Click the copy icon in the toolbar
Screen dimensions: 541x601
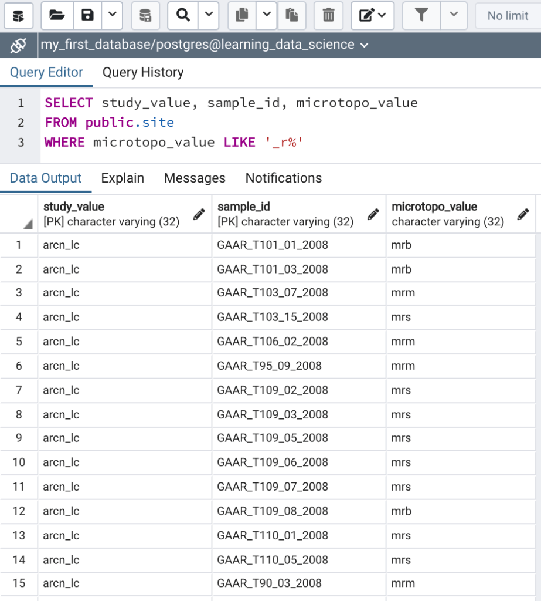(241, 15)
